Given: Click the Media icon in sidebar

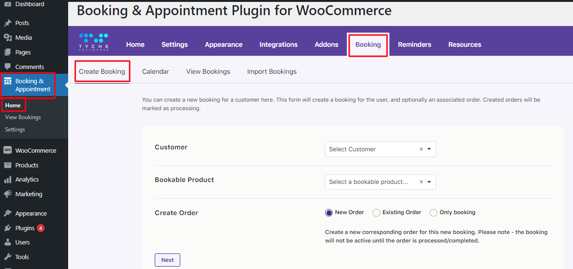Looking at the screenshot, I should pos(8,38).
